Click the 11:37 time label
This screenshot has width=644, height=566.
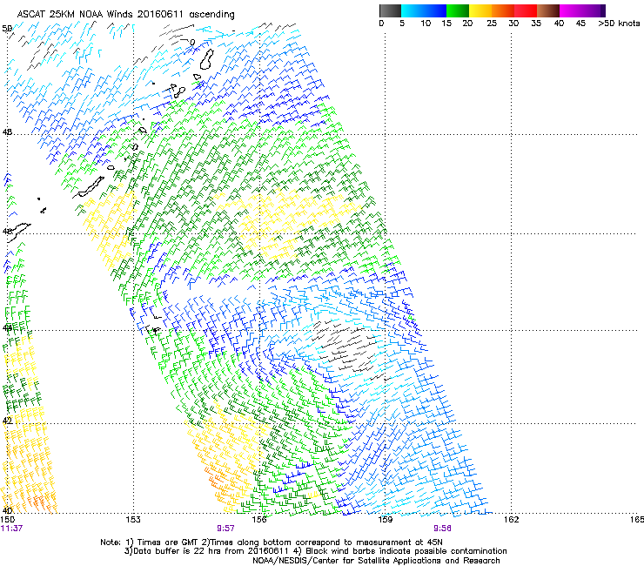11,529
